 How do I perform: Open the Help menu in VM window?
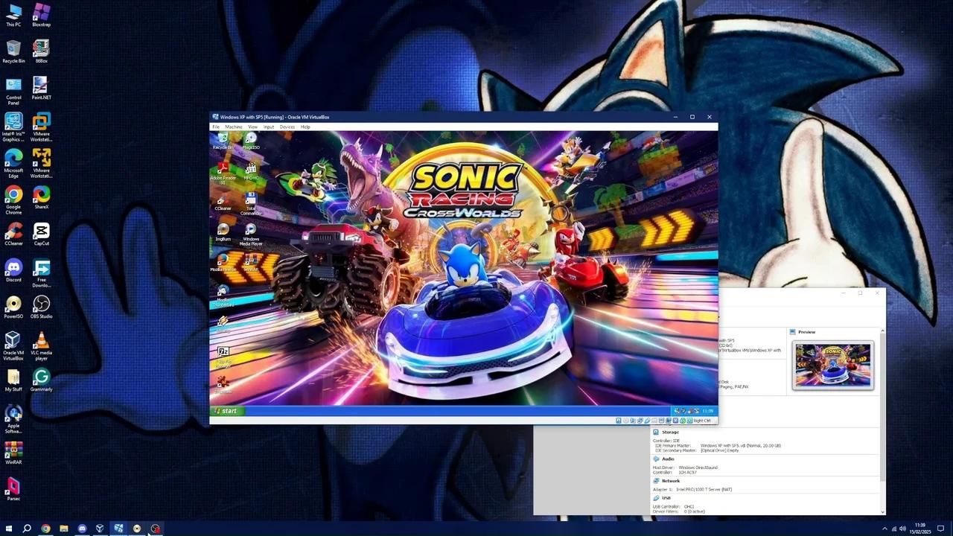305,127
